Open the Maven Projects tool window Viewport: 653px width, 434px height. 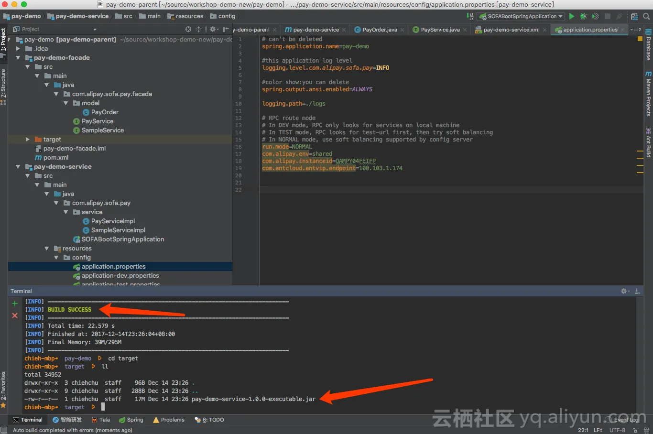coord(649,94)
